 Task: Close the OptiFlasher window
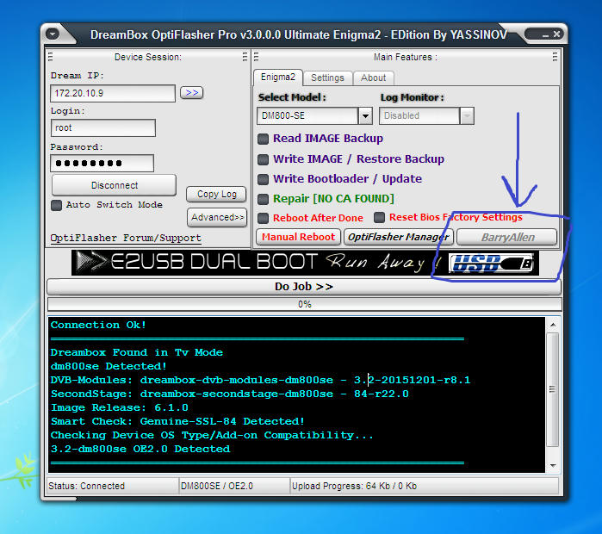556,34
